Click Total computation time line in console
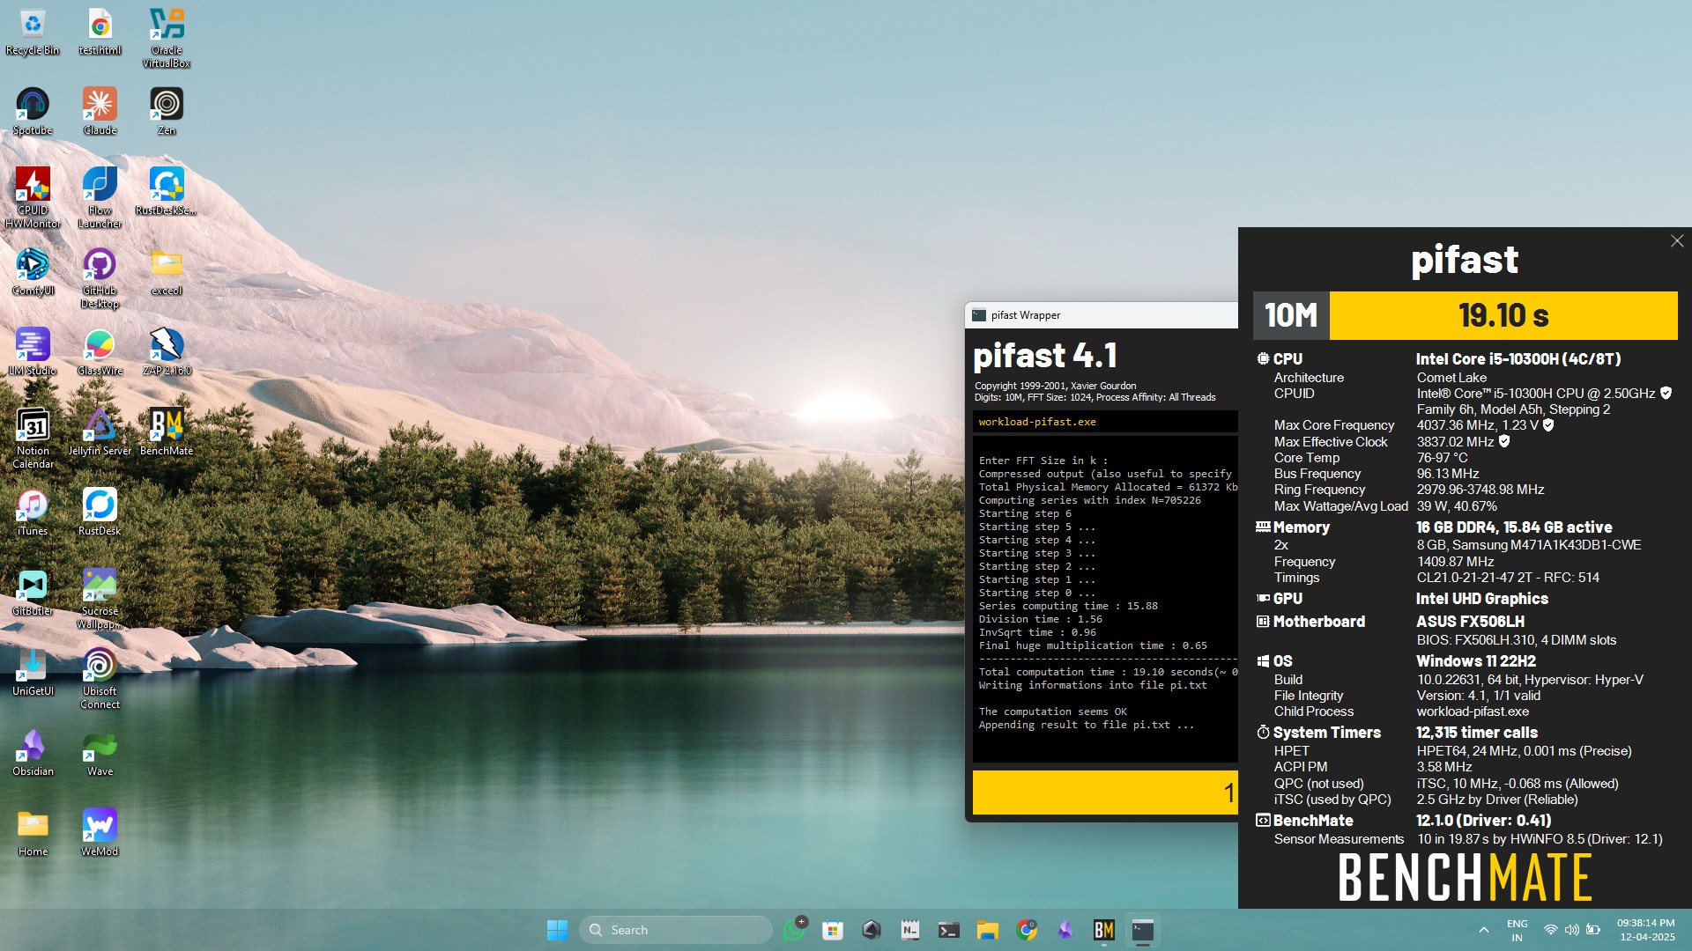This screenshot has height=951, width=1692. [1108, 672]
